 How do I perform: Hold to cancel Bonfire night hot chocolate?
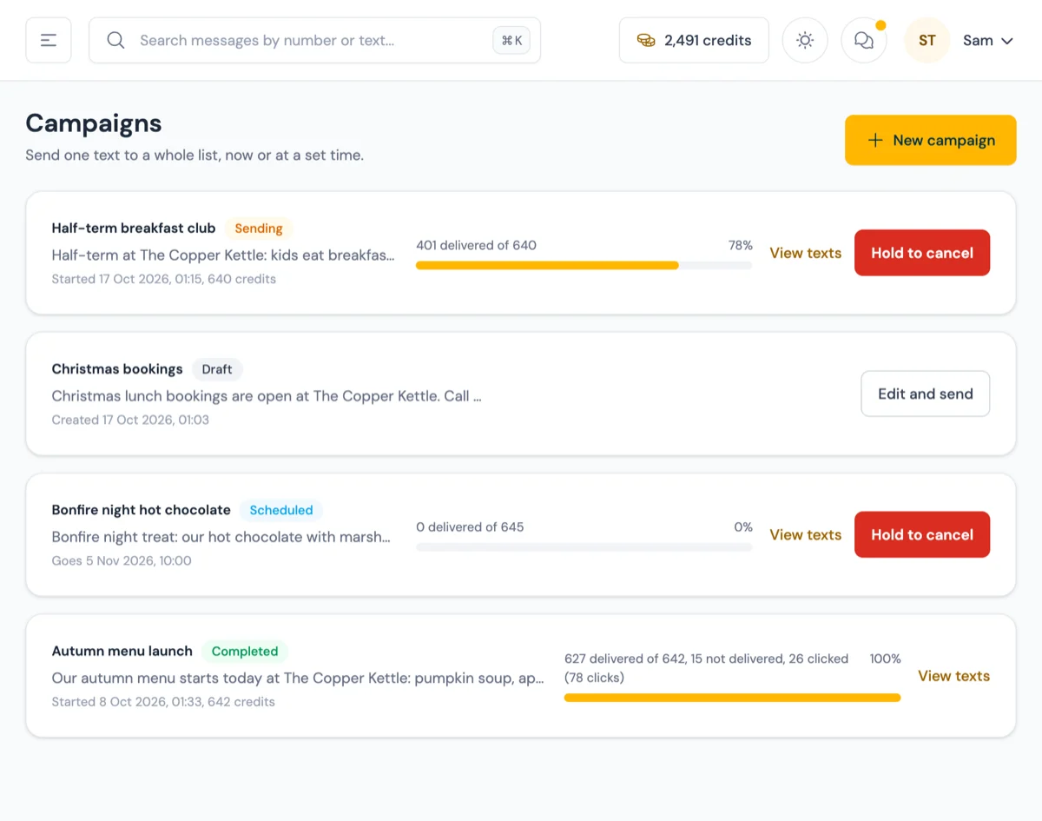(922, 534)
